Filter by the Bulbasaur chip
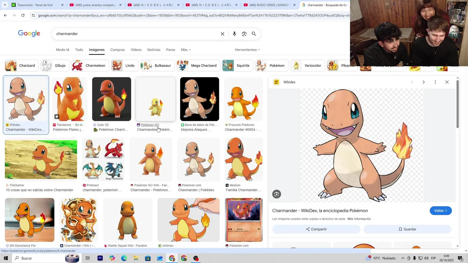The height and width of the screenshot is (263, 468). [157, 66]
